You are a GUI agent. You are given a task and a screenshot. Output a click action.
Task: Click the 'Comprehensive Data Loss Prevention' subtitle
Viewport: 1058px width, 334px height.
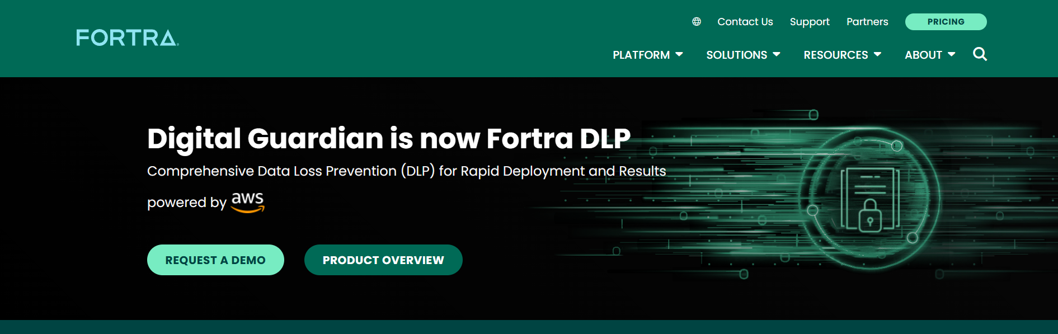[x=407, y=171]
